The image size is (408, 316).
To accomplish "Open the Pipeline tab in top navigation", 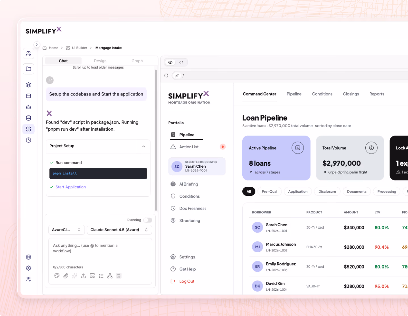I will 294,94.
